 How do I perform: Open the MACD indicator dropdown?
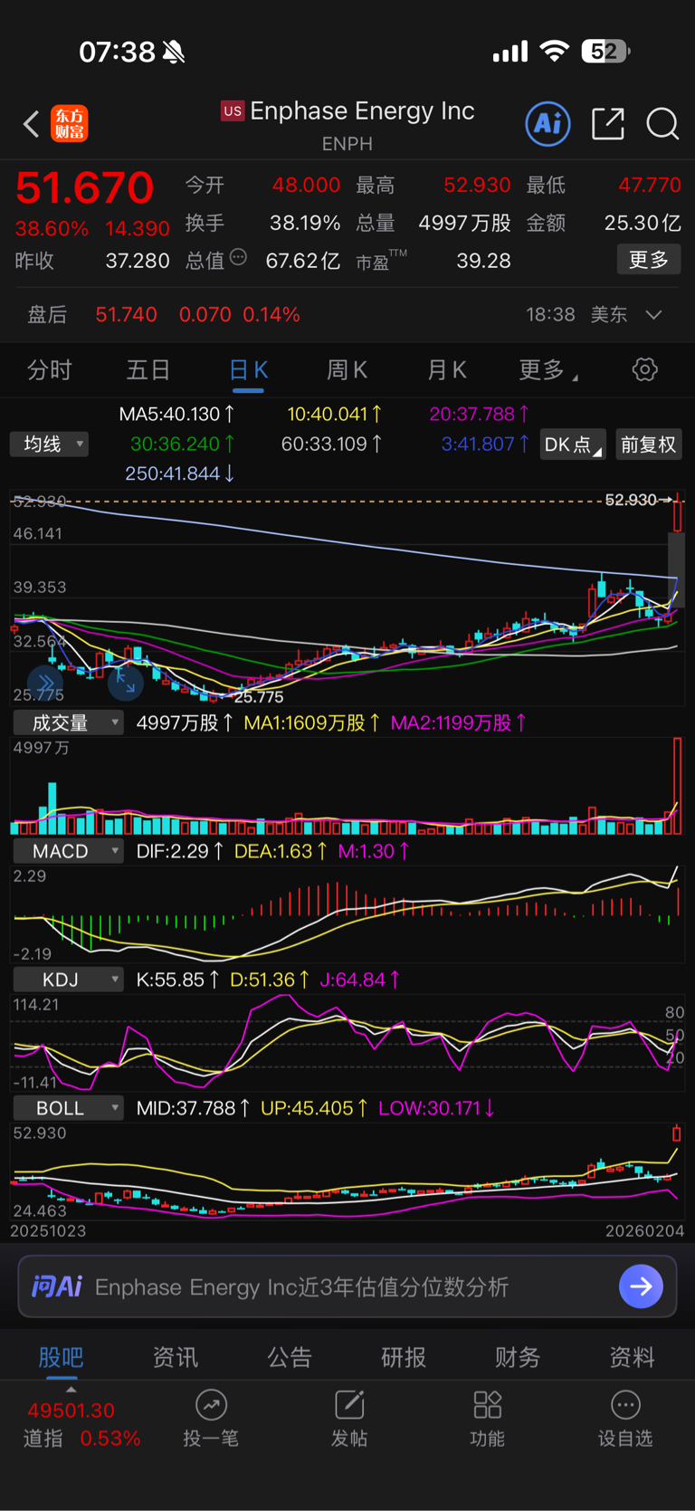(68, 851)
